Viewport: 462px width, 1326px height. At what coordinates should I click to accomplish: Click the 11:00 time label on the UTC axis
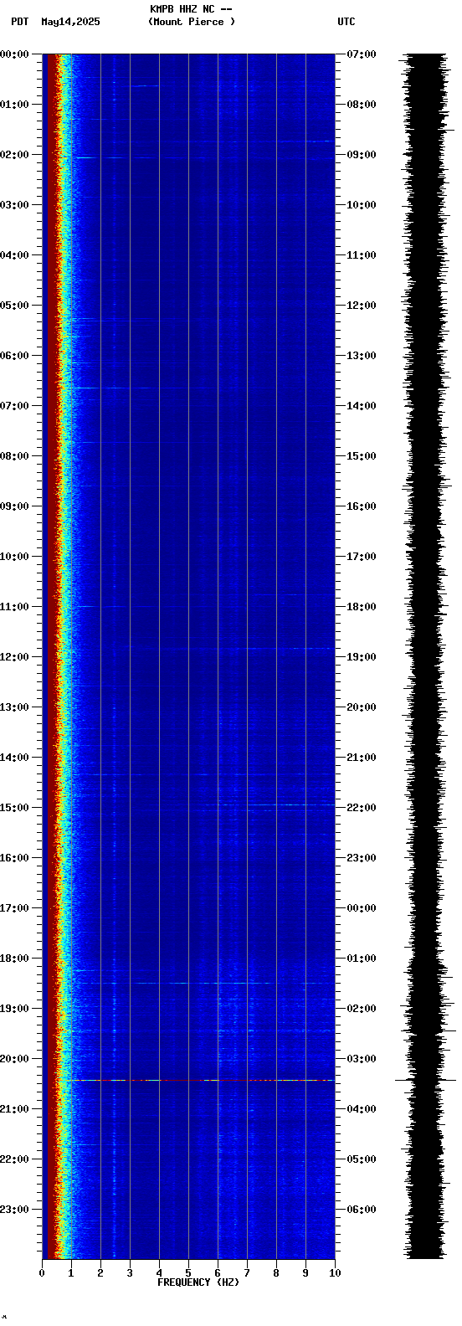(x=362, y=255)
